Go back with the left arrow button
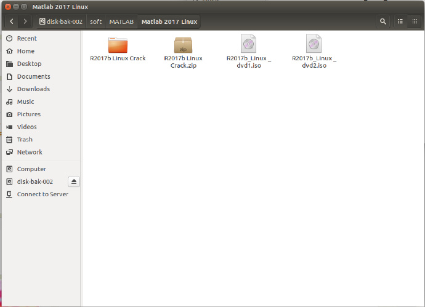 click(11, 22)
